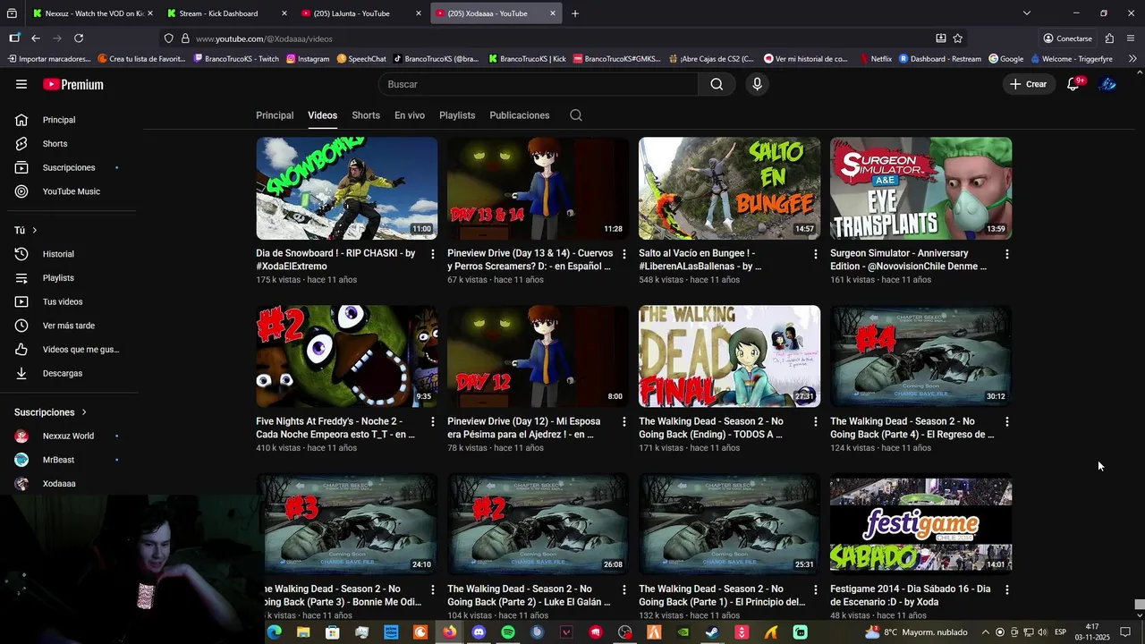Open Descargas in the sidebar

[73, 373]
